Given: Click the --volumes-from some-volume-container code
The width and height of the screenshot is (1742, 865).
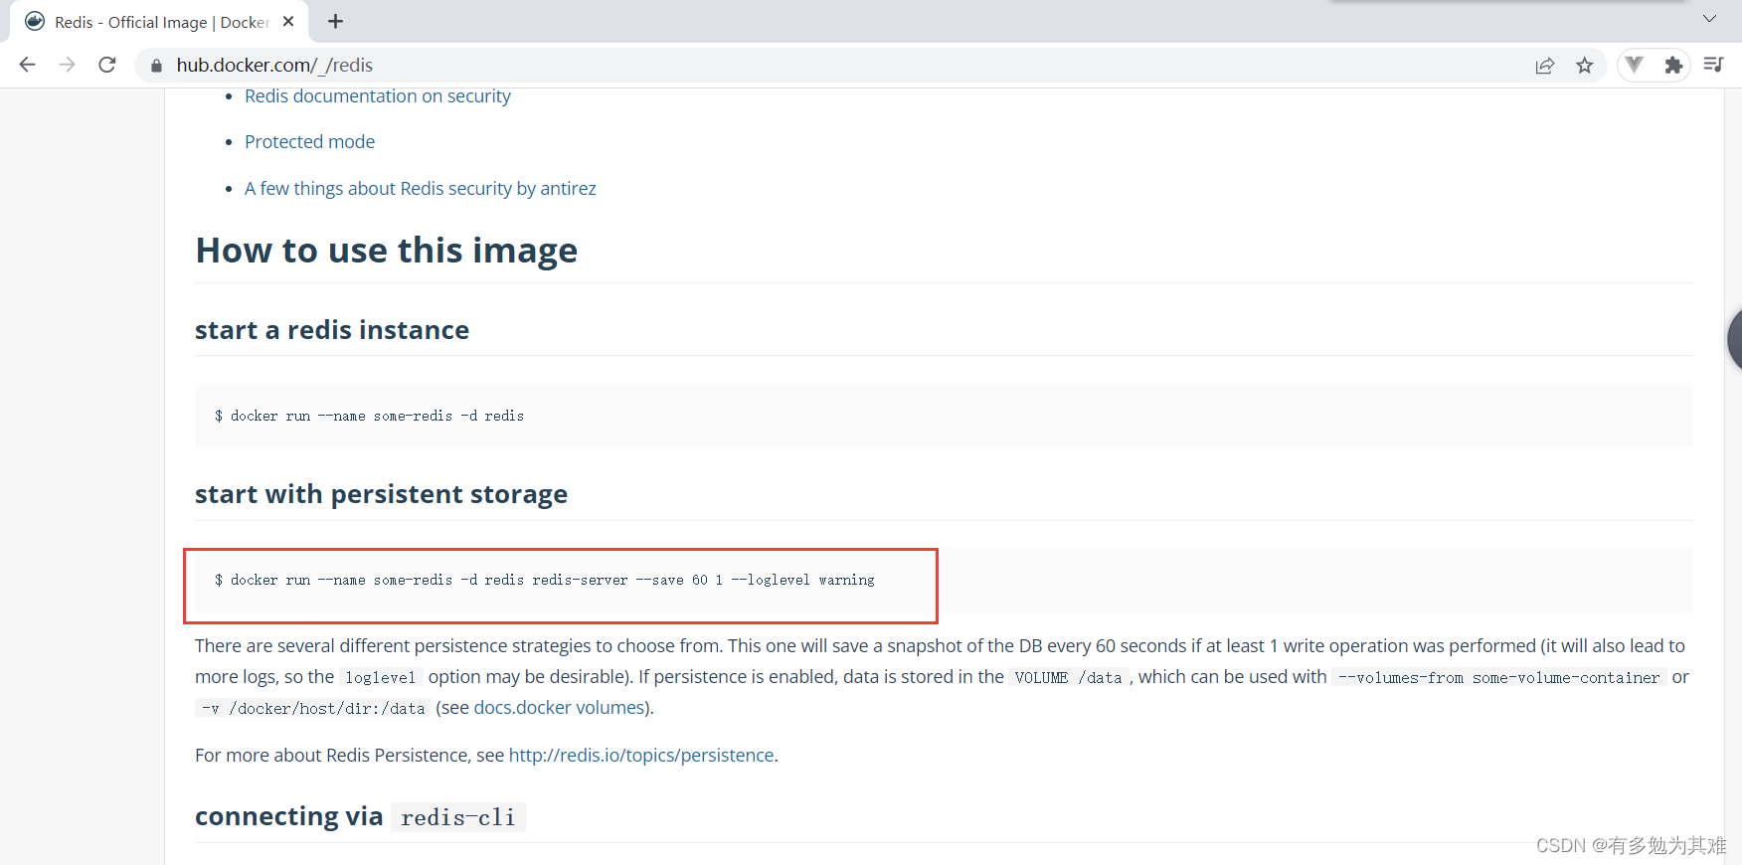Looking at the screenshot, I should [1499, 678].
